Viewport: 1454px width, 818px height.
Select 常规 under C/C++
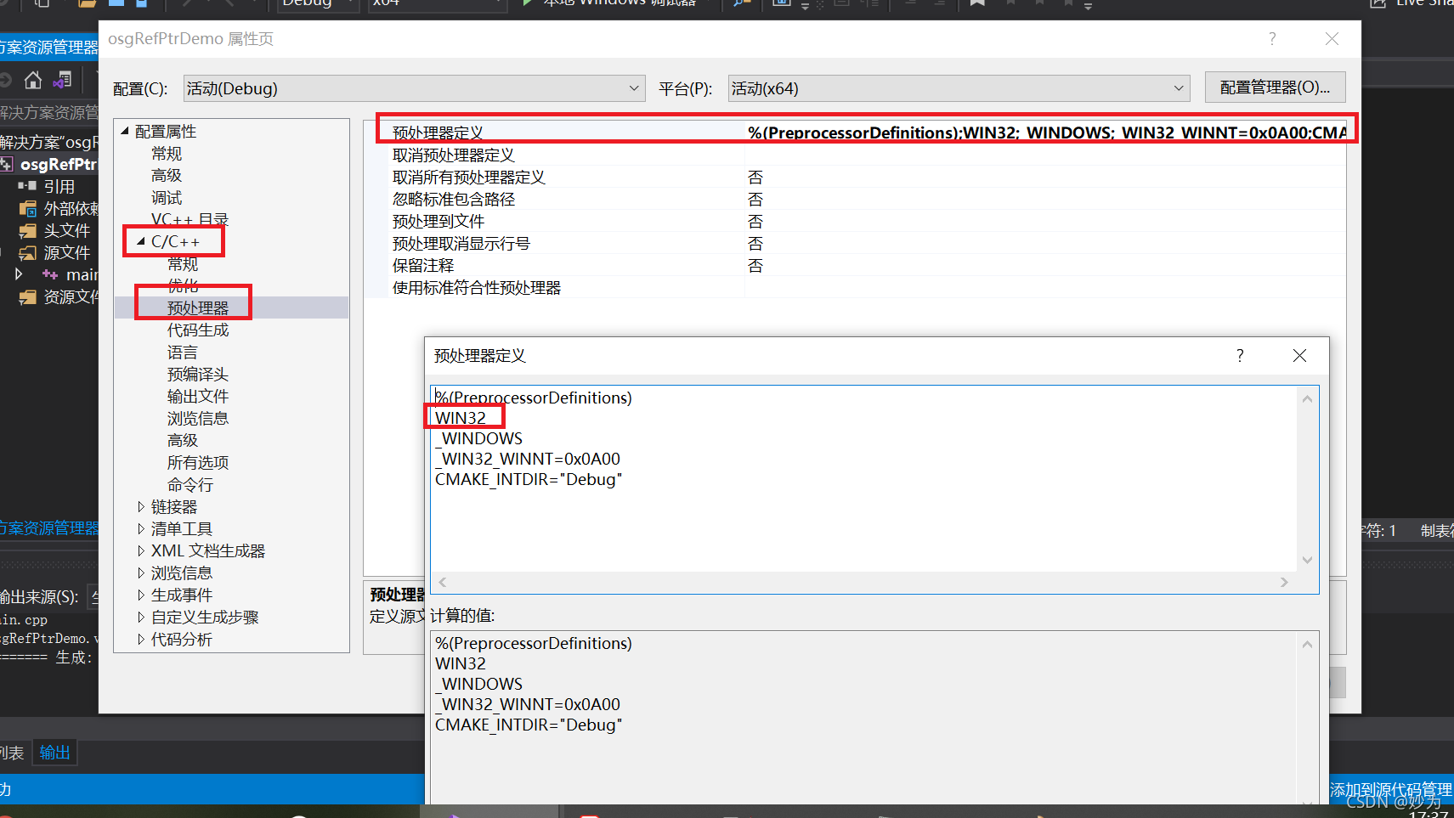coord(183,263)
